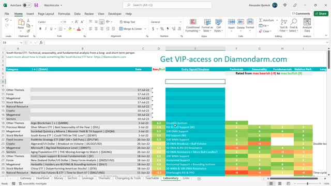The width and height of the screenshot is (331, 186).
Task: Click the Conditional Formatting icon
Action: [x=193, y=22]
